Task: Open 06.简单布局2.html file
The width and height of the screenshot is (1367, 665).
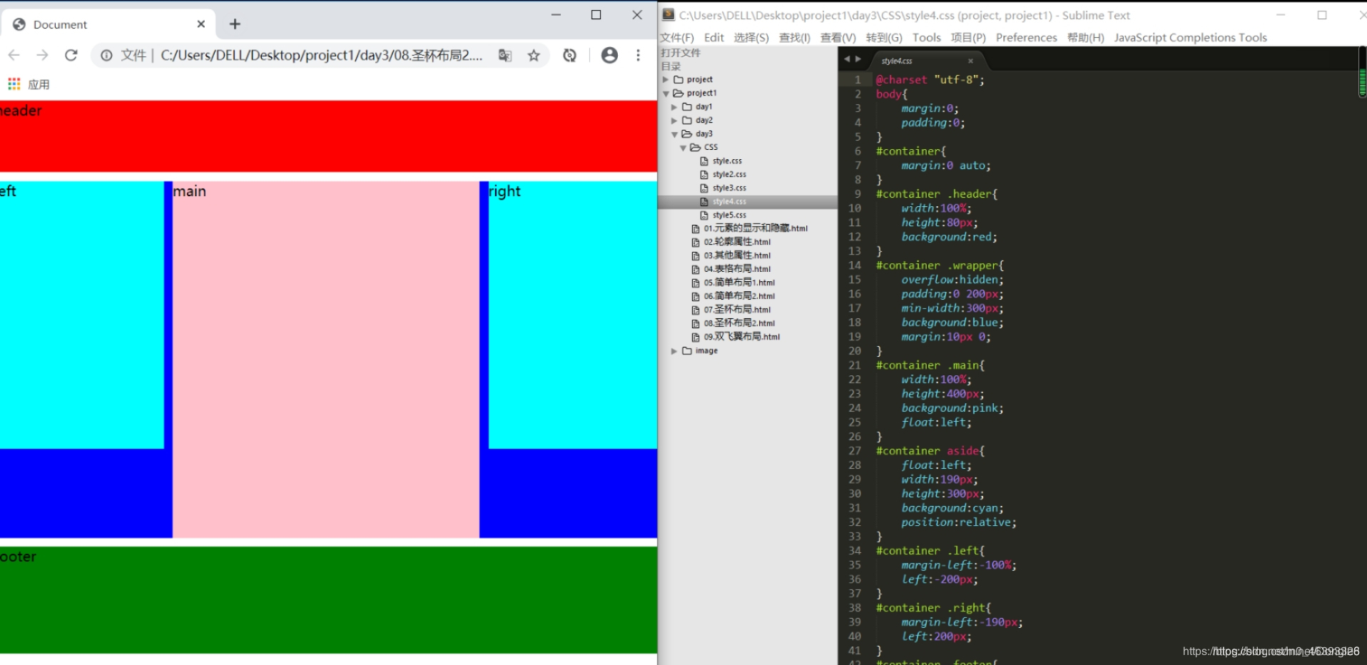Action: tap(739, 296)
